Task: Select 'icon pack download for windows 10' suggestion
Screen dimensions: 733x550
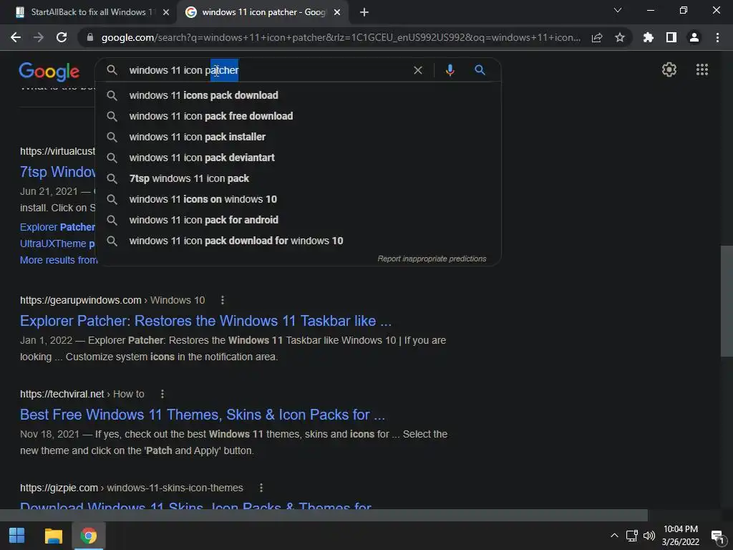Action: pos(298,241)
